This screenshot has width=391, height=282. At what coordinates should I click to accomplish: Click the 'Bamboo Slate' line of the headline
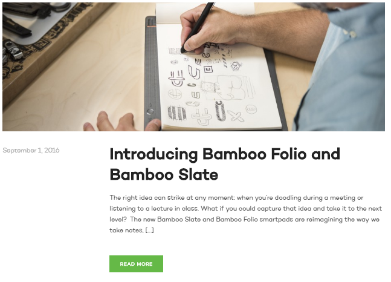164,175
